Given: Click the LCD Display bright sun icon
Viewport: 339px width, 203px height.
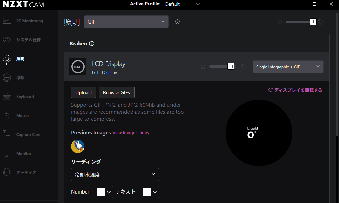Looking at the screenshot, I should (244, 67).
